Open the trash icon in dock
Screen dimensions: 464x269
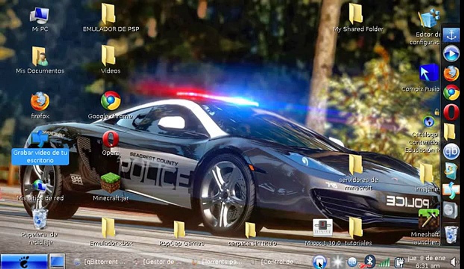pyautogui.click(x=451, y=235)
